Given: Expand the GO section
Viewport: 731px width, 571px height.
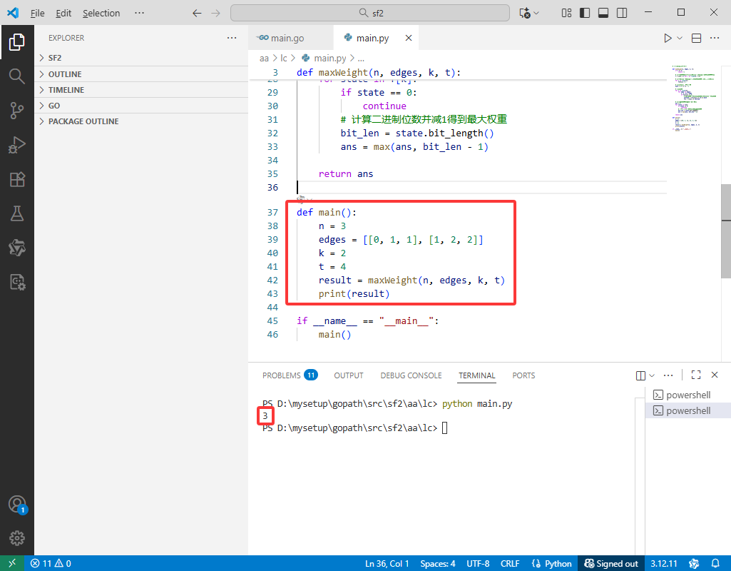Looking at the screenshot, I should [141, 106].
